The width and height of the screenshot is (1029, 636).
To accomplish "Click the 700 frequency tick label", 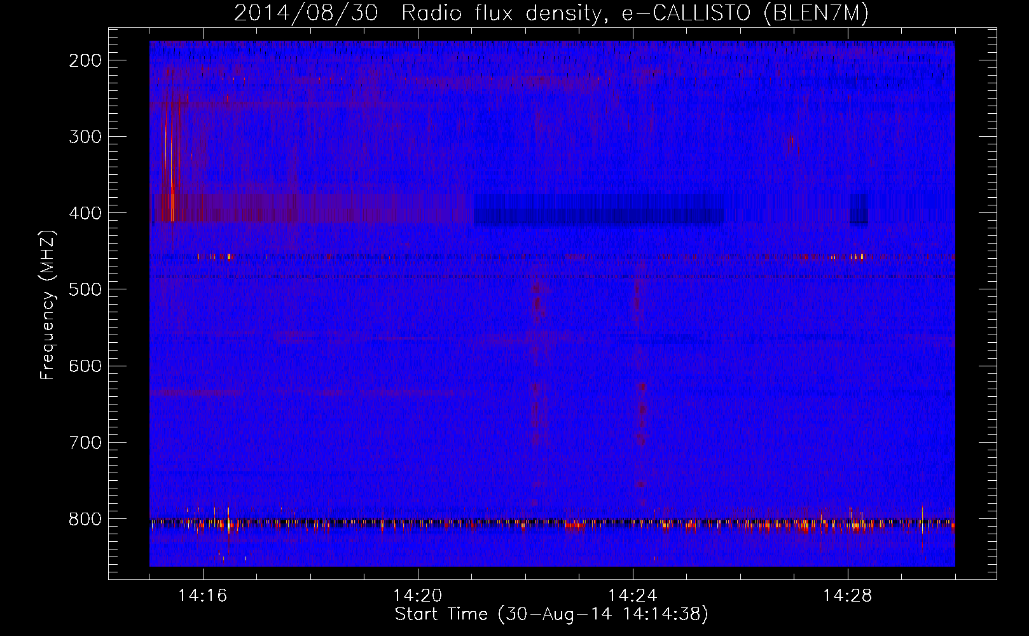I will 85,443.
